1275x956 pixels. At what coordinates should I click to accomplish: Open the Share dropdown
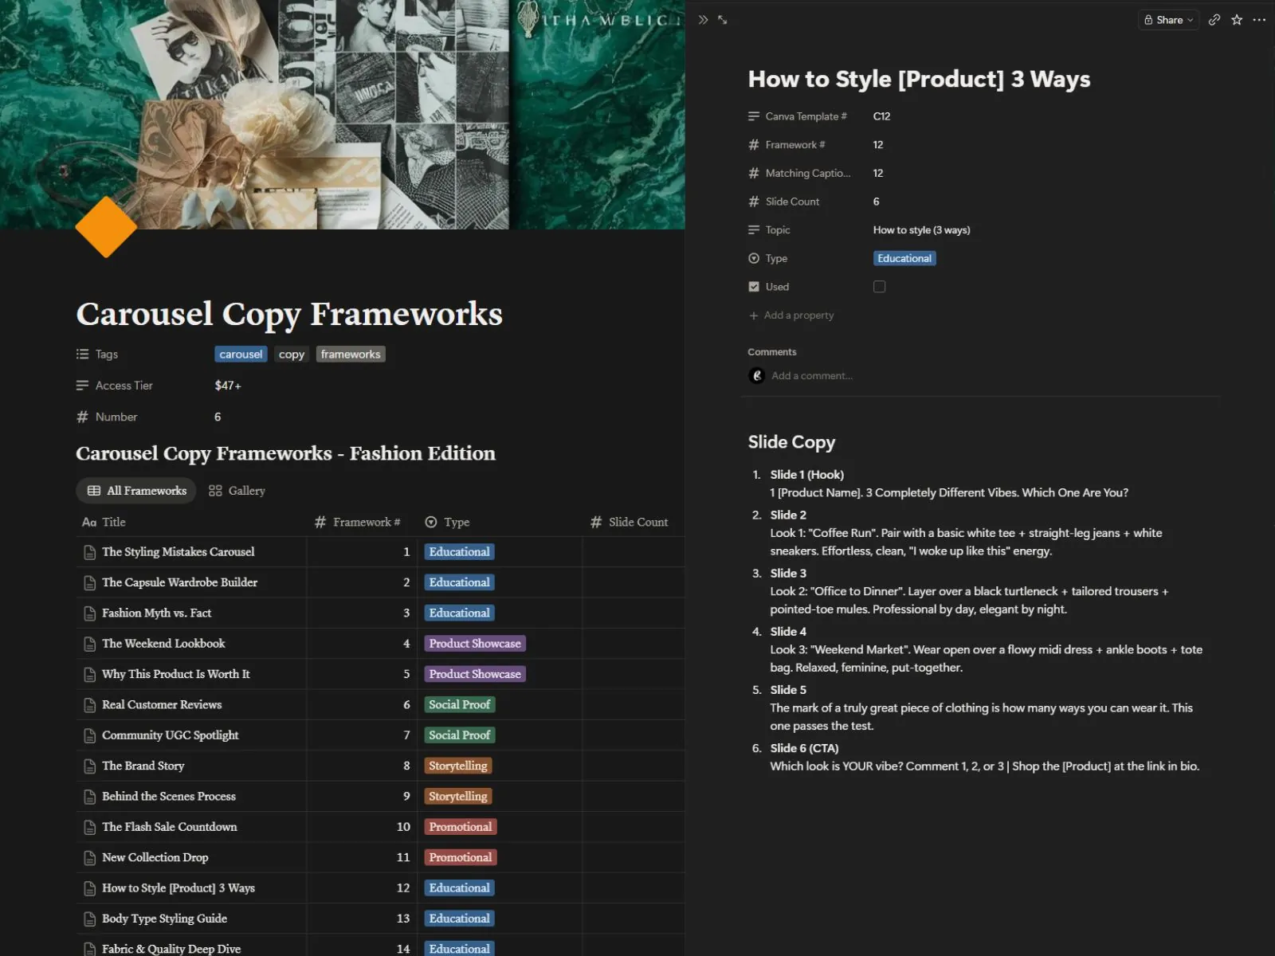coord(1168,20)
